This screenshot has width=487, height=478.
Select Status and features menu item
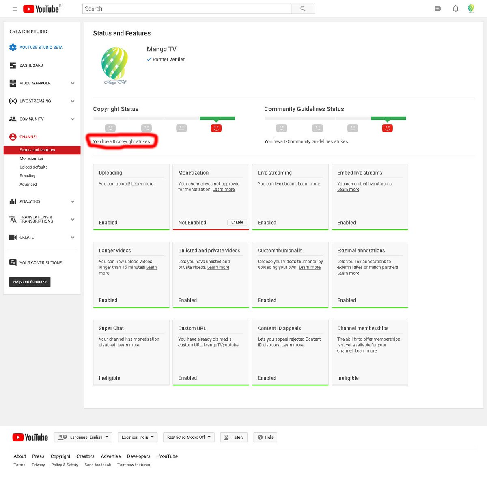[x=42, y=150]
